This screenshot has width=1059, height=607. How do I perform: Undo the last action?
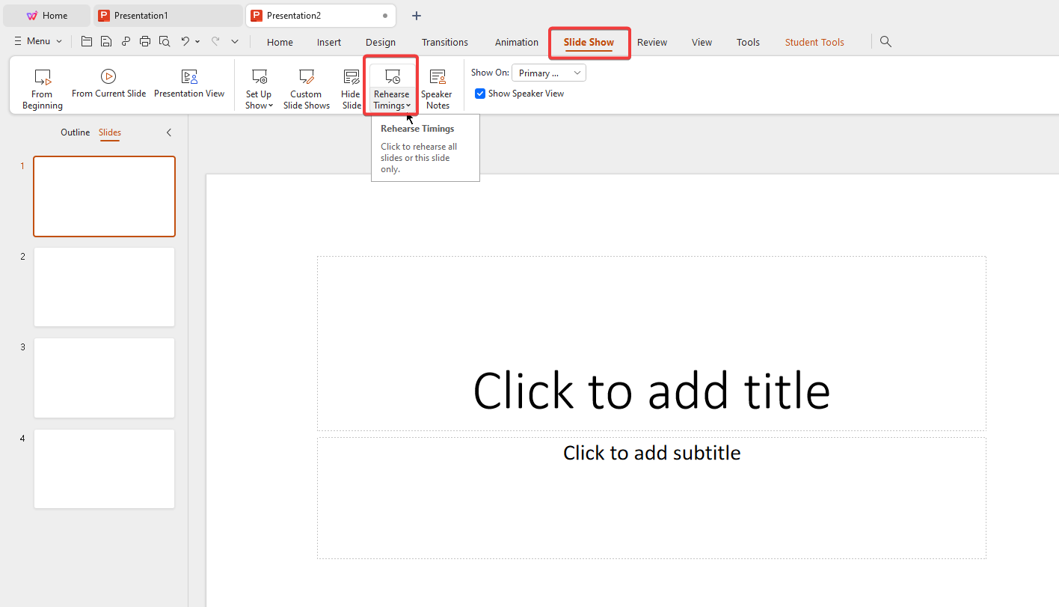pos(186,41)
